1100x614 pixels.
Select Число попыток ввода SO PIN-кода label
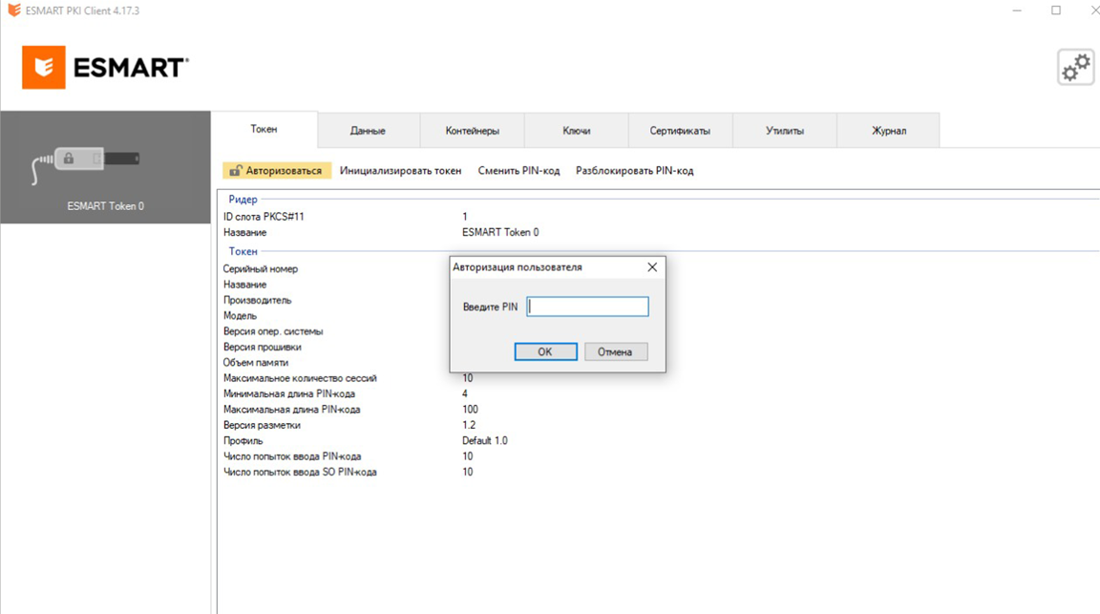tap(300, 473)
